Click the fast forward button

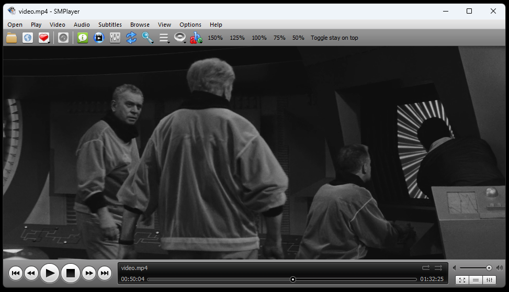click(x=89, y=273)
